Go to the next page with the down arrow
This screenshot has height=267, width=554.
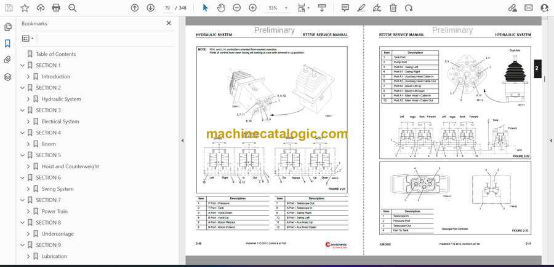click(x=151, y=8)
